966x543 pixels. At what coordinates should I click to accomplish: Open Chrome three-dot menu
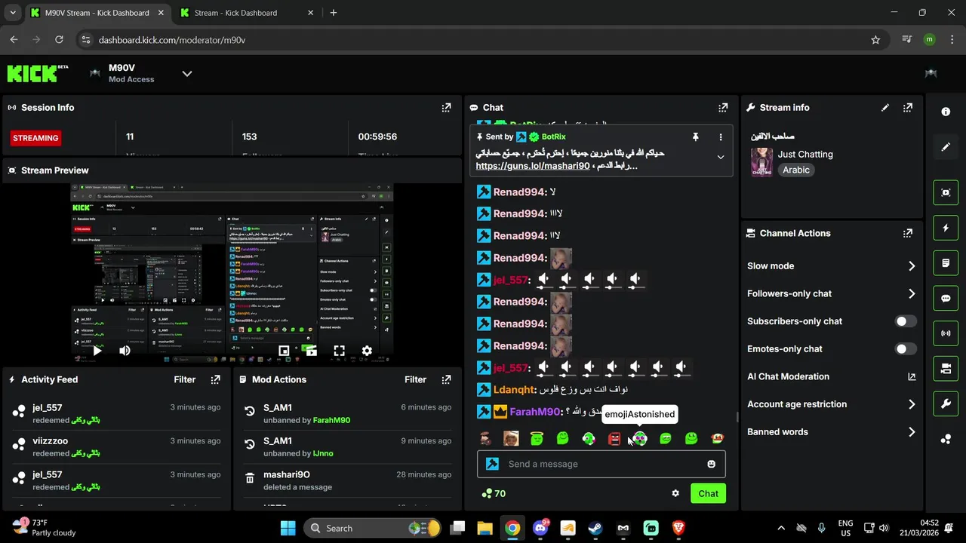952,40
